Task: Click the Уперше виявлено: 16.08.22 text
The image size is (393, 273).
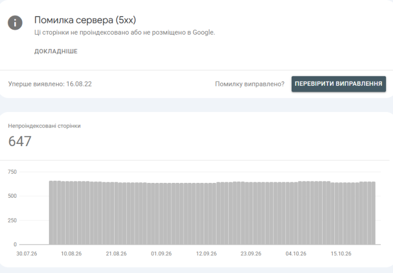Action: point(50,84)
